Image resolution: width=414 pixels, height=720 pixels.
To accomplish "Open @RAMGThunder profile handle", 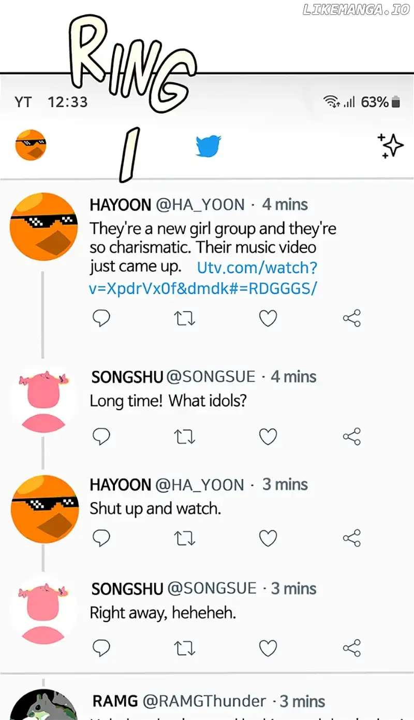I will coord(204,701).
